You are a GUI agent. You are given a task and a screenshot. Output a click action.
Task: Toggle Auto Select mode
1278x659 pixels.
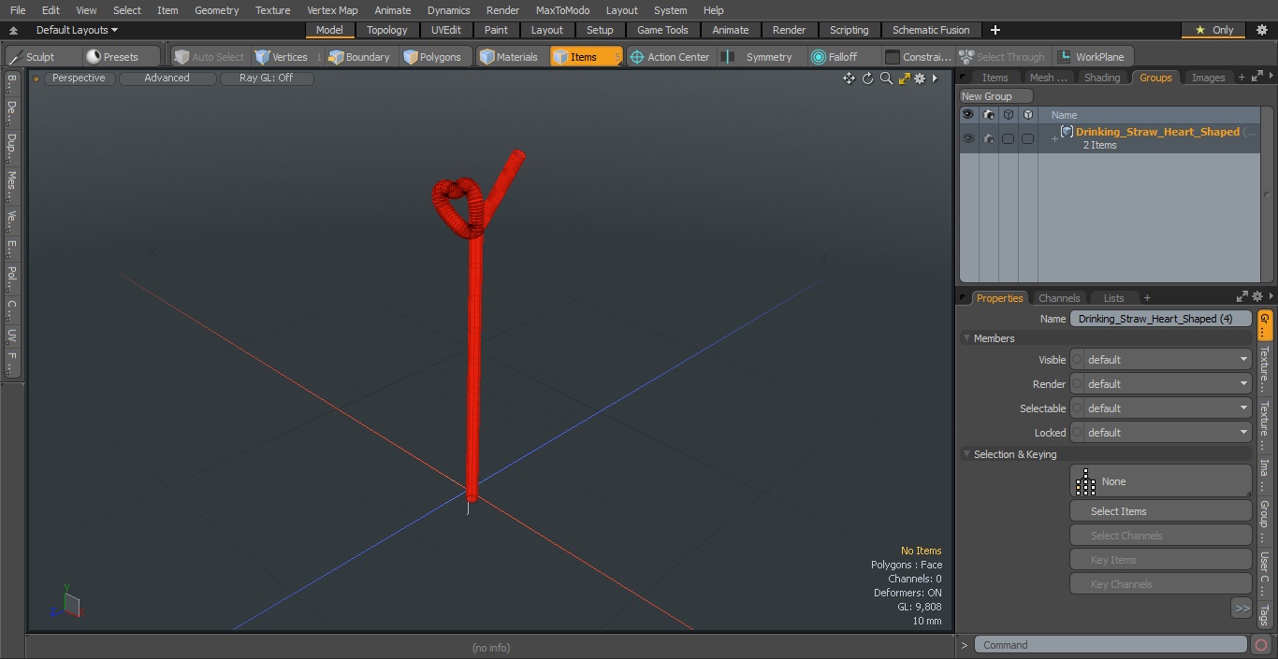(210, 57)
